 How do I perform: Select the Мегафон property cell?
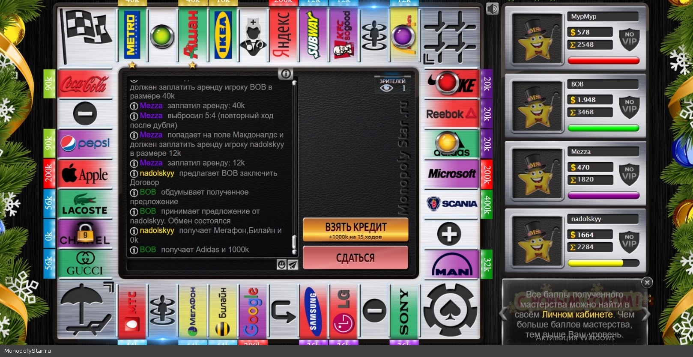[x=192, y=311]
